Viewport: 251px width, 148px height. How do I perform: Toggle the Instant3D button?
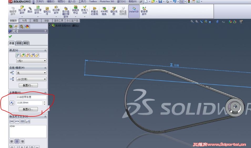(x=134, y=11)
